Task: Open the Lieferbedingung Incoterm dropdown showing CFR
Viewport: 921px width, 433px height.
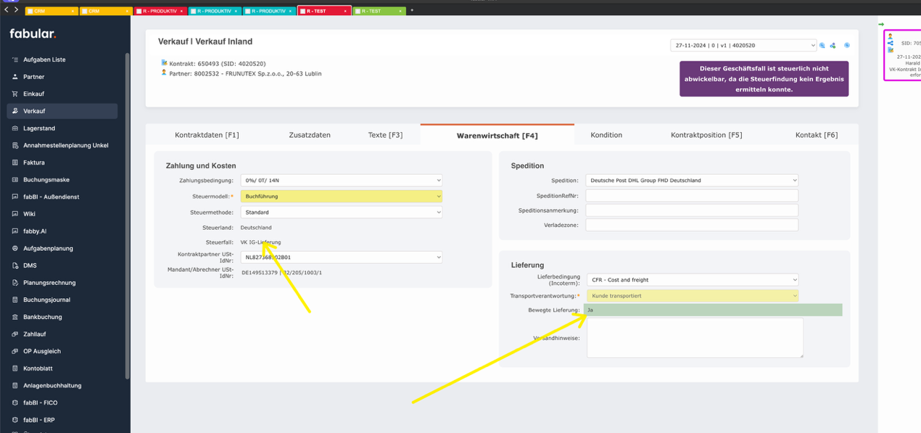Action: pos(692,279)
